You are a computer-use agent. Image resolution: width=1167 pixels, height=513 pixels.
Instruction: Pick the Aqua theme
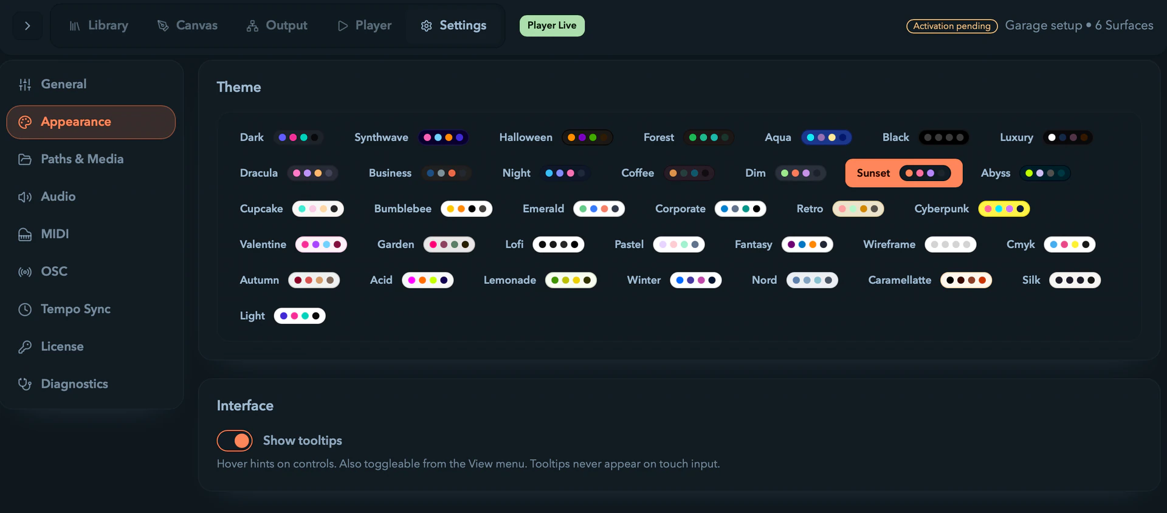coord(808,137)
